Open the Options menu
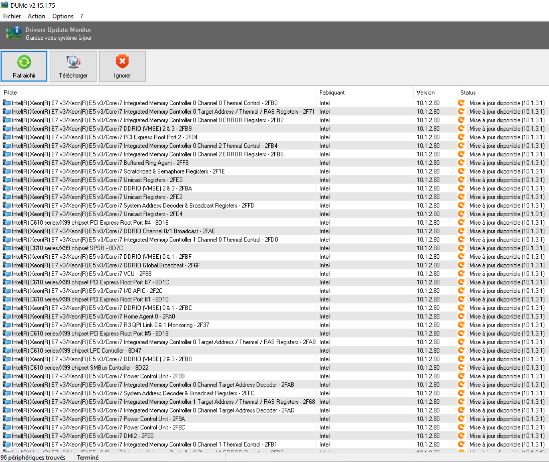 pyautogui.click(x=63, y=16)
